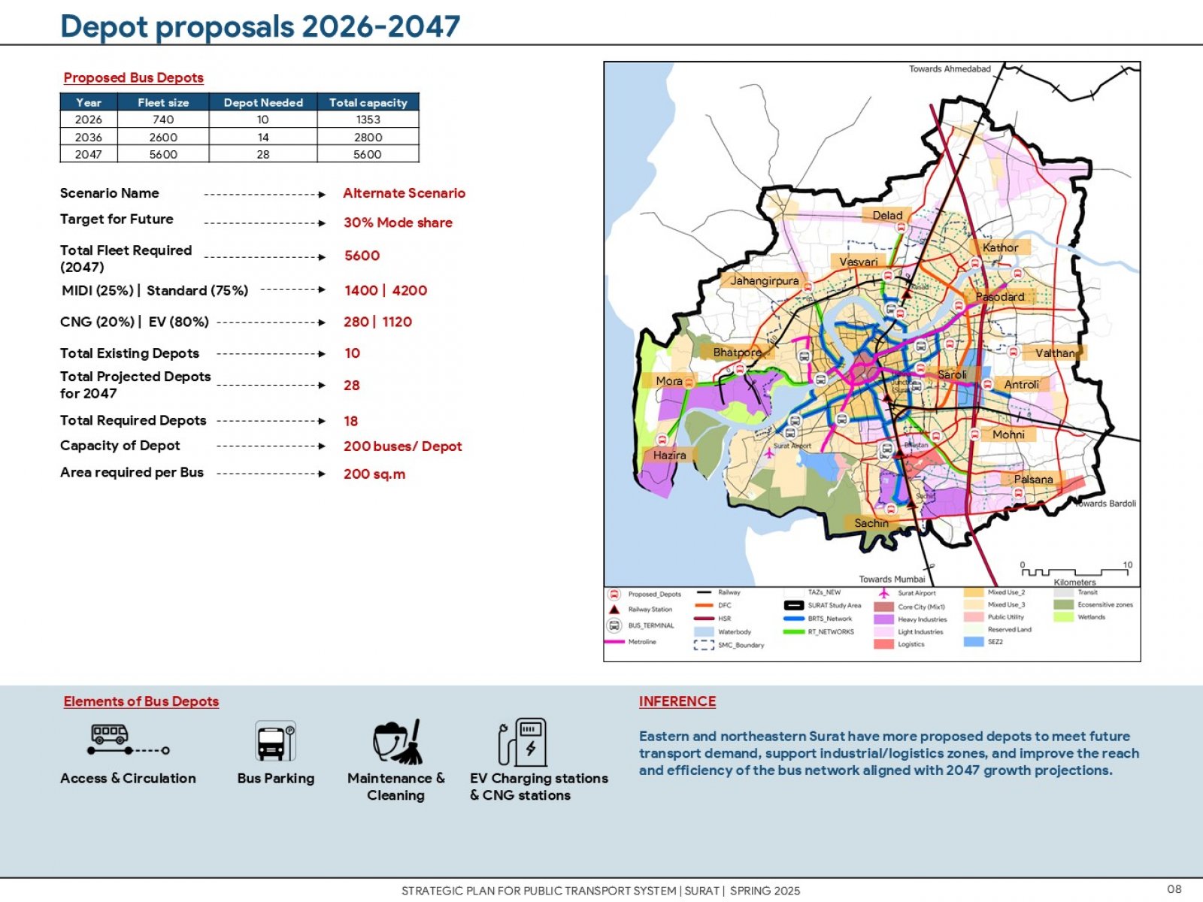Screen dimensions: 1203x902
Task: Click the depot marker below the Delad label
Action: pyautogui.click(x=901, y=227)
